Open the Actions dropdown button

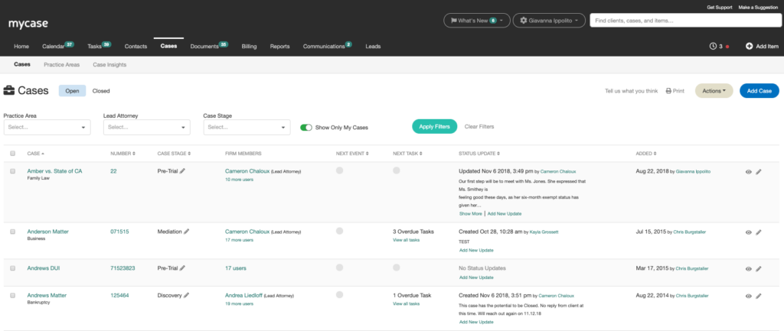click(714, 91)
